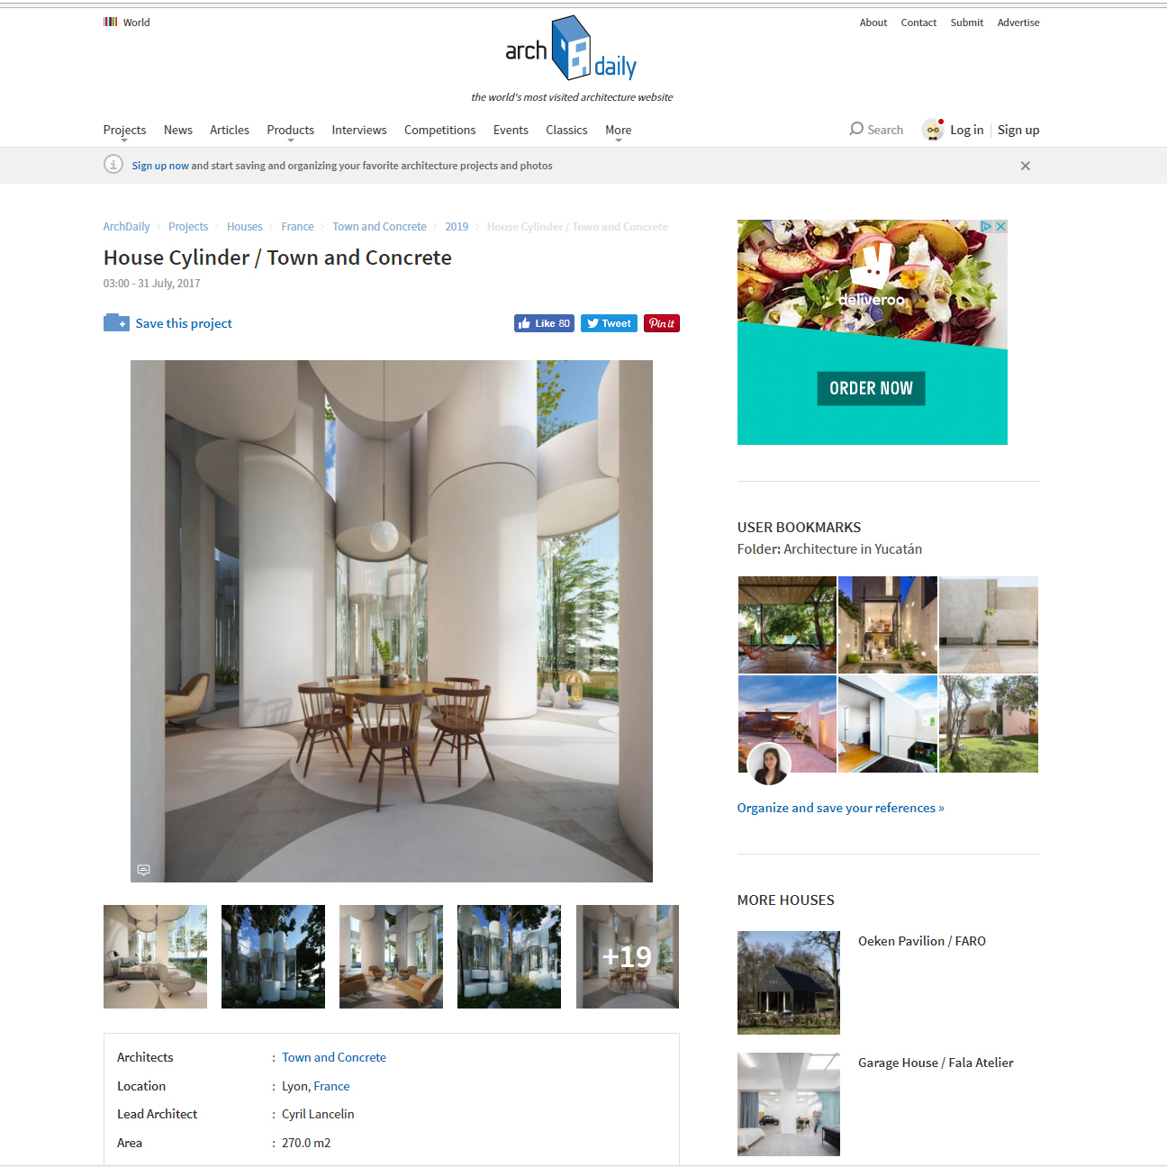Dismiss the sign up notification banner
The width and height of the screenshot is (1167, 1167).
[x=1025, y=166]
